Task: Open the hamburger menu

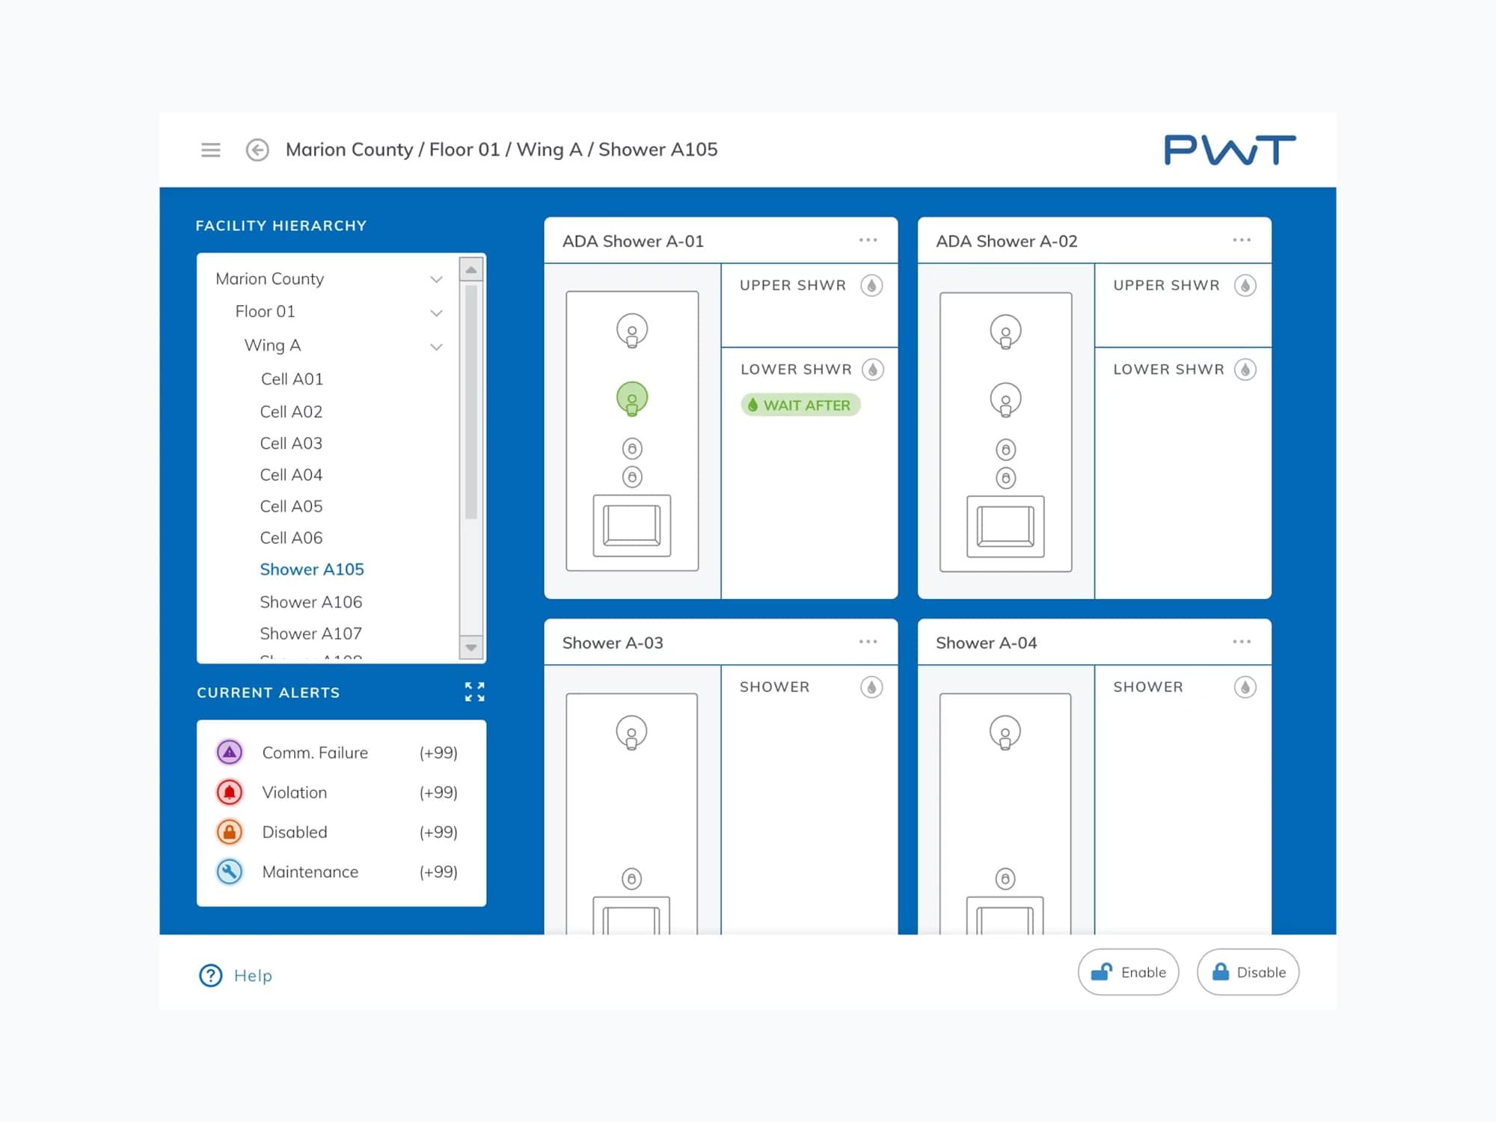Action: click(211, 150)
